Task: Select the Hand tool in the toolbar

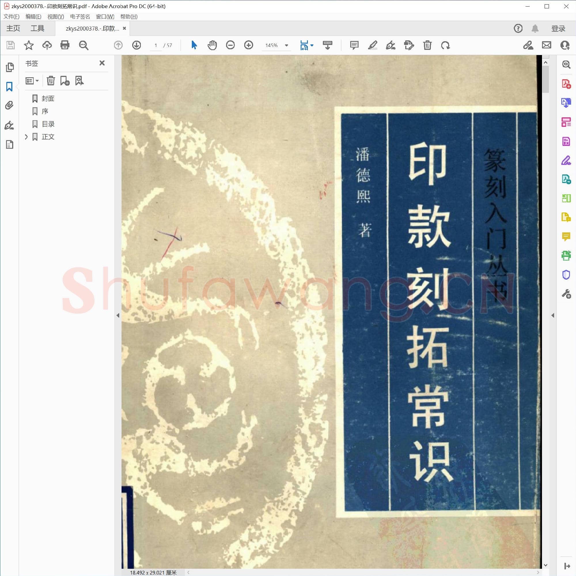Action: 212,45
